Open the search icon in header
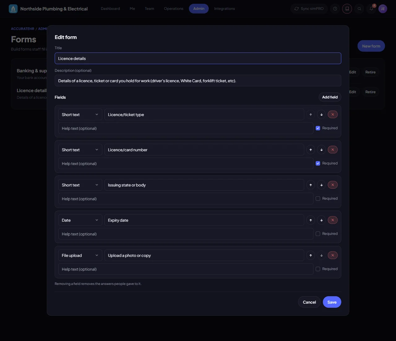Image resolution: width=396 pixels, height=341 pixels. [359, 9]
